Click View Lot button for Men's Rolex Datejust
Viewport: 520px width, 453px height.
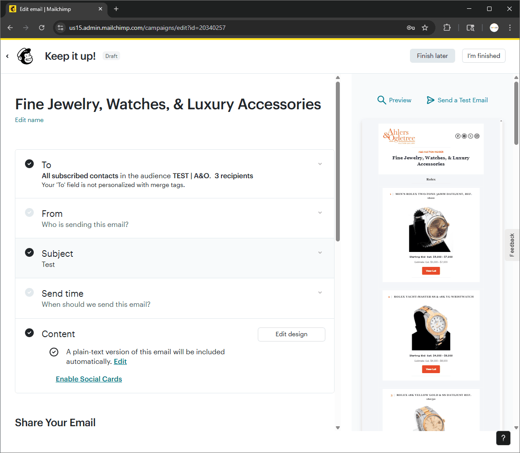click(x=431, y=271)
